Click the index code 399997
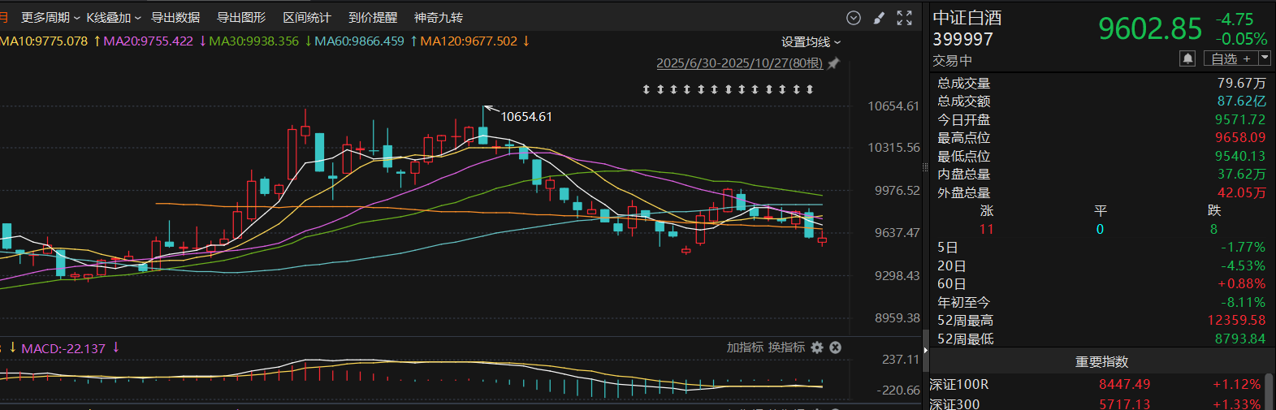This screenshot has width=1276, height=410. [962, 39]
